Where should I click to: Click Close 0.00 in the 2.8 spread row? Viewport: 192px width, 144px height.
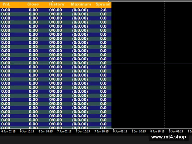coord(33,10)
